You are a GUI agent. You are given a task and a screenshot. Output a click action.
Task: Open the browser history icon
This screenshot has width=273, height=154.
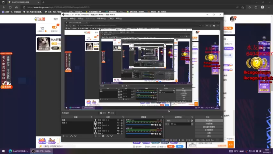[x=256, y=7]
